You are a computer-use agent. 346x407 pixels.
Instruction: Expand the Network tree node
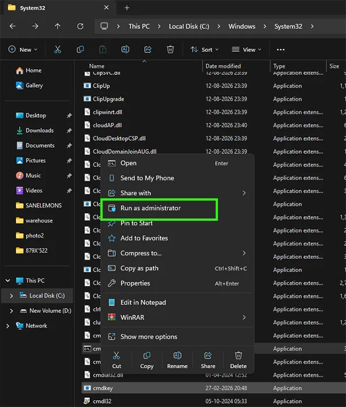coord(8,326)
